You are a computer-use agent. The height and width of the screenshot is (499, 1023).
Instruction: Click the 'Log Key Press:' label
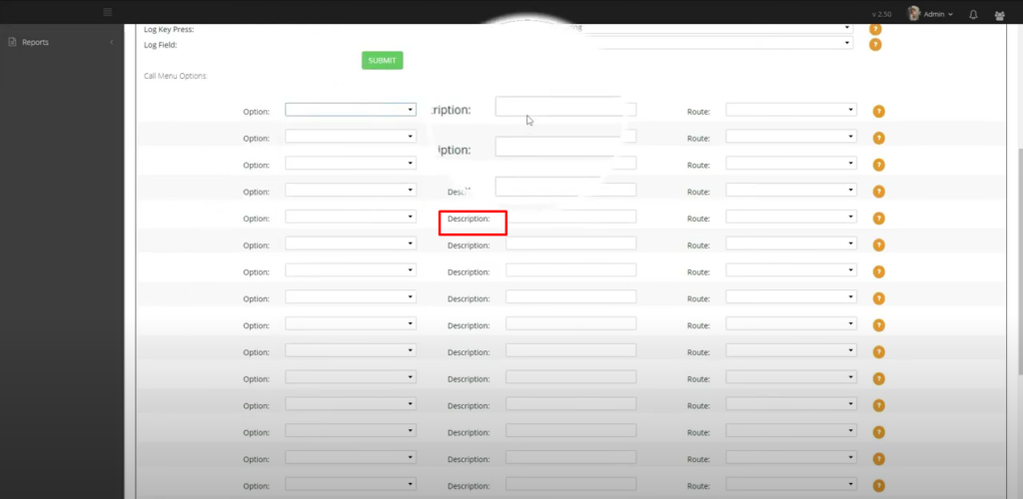[169, 29]
